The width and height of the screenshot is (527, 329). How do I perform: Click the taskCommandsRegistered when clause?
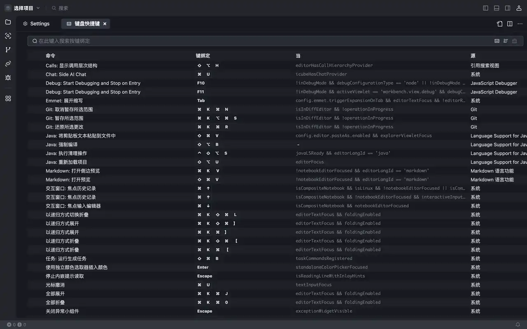(324, 259)
